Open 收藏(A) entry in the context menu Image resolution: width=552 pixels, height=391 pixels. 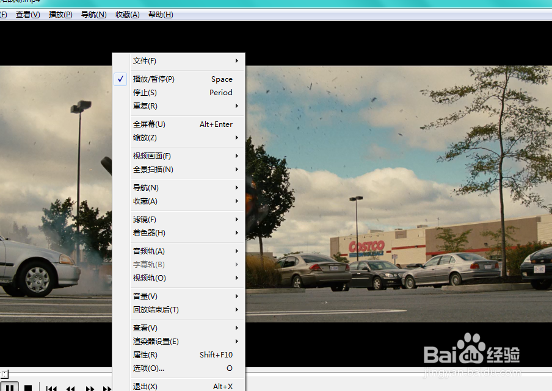(179, 201)
